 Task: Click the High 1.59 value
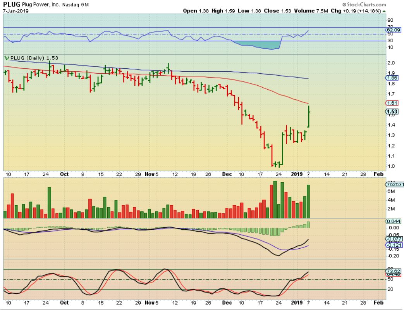tap(223, 11)
